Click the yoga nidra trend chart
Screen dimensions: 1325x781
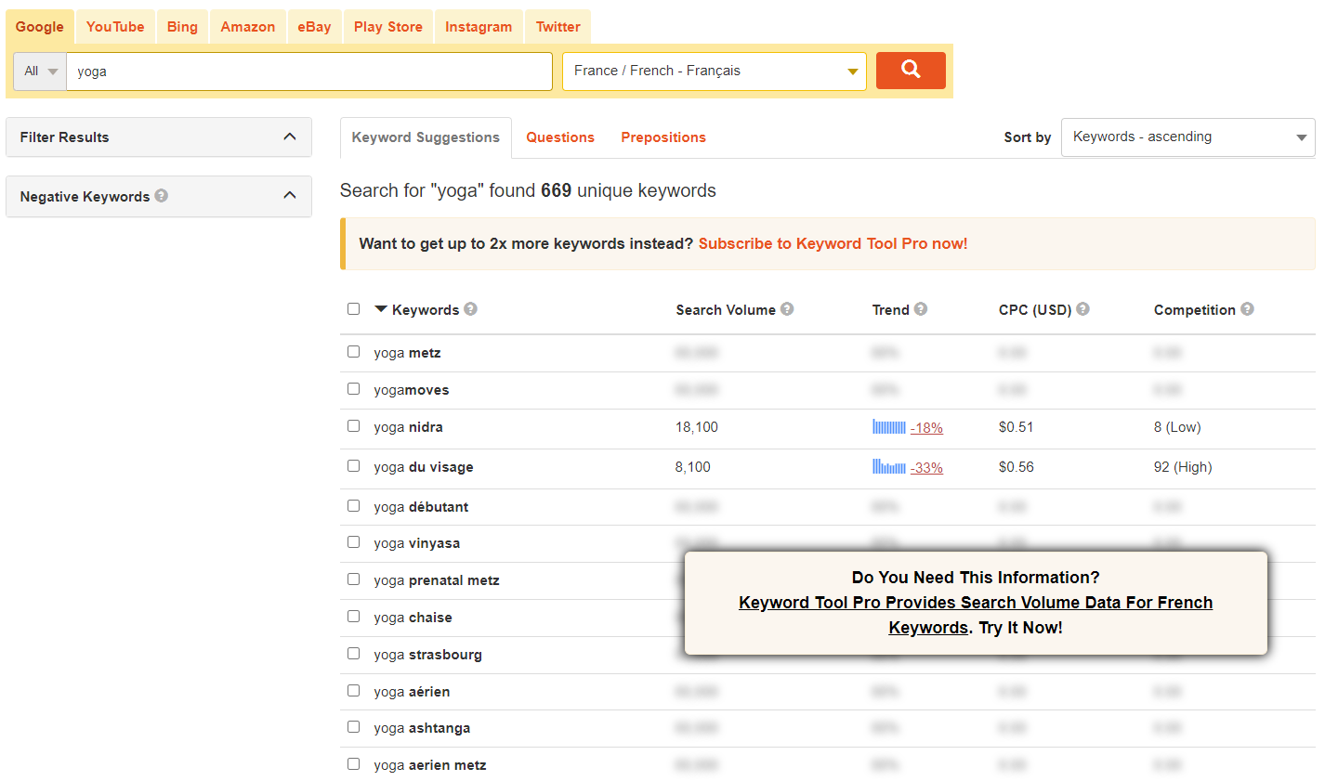click(x=889, y=427)
